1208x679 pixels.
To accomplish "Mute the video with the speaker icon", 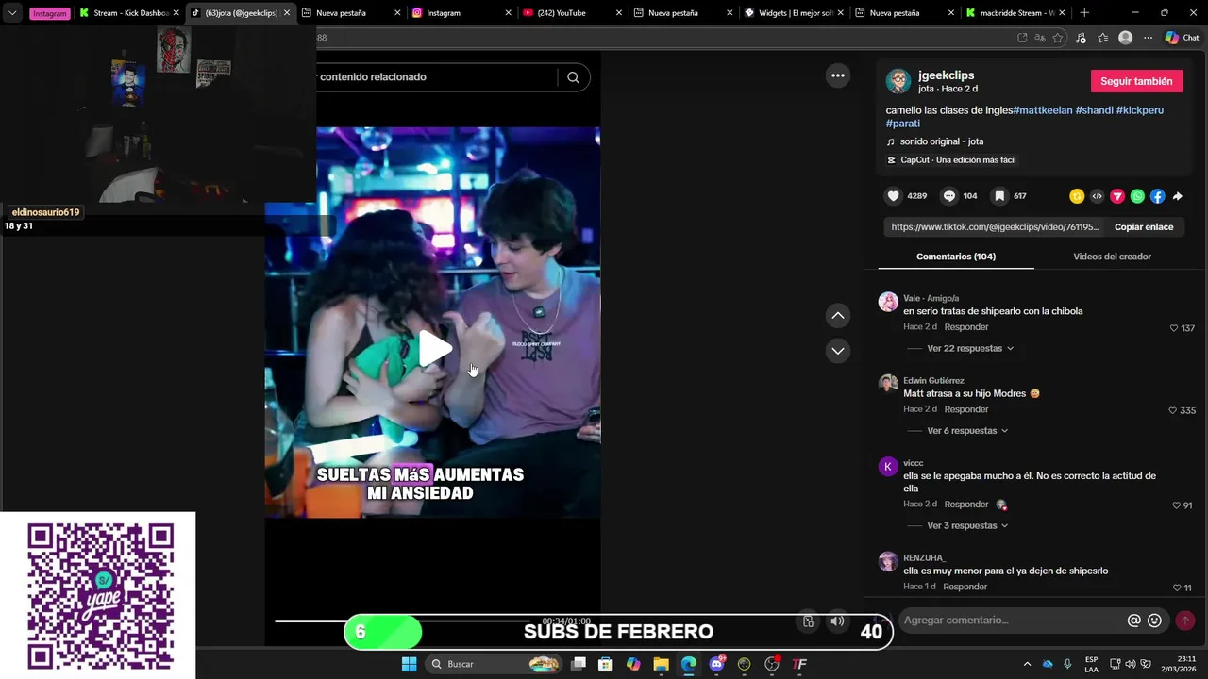I will pos(837,621).
